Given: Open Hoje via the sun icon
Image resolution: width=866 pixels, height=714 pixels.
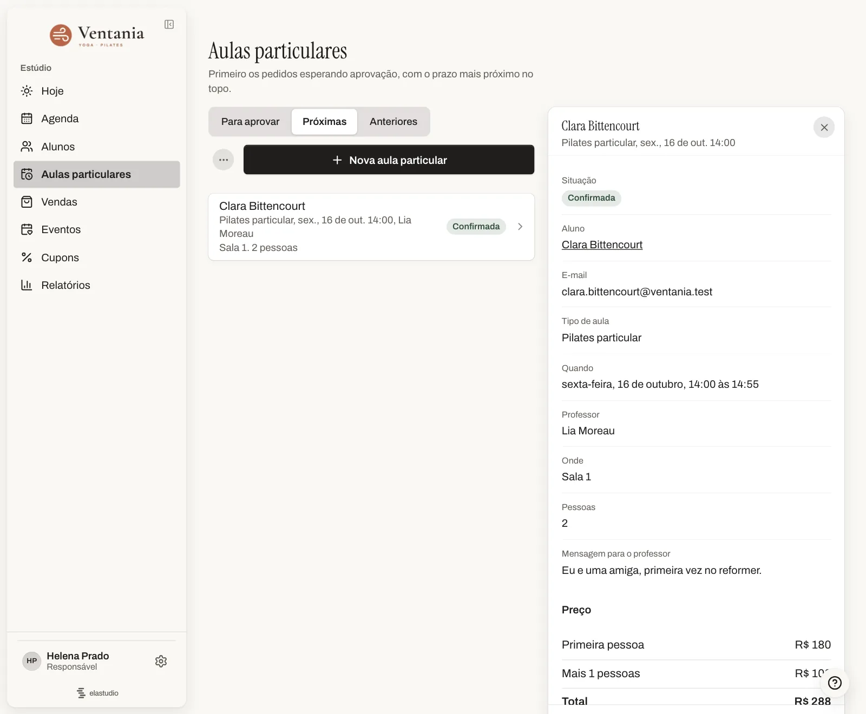Looking at the screenshot, I should click(x=27, y=91).
